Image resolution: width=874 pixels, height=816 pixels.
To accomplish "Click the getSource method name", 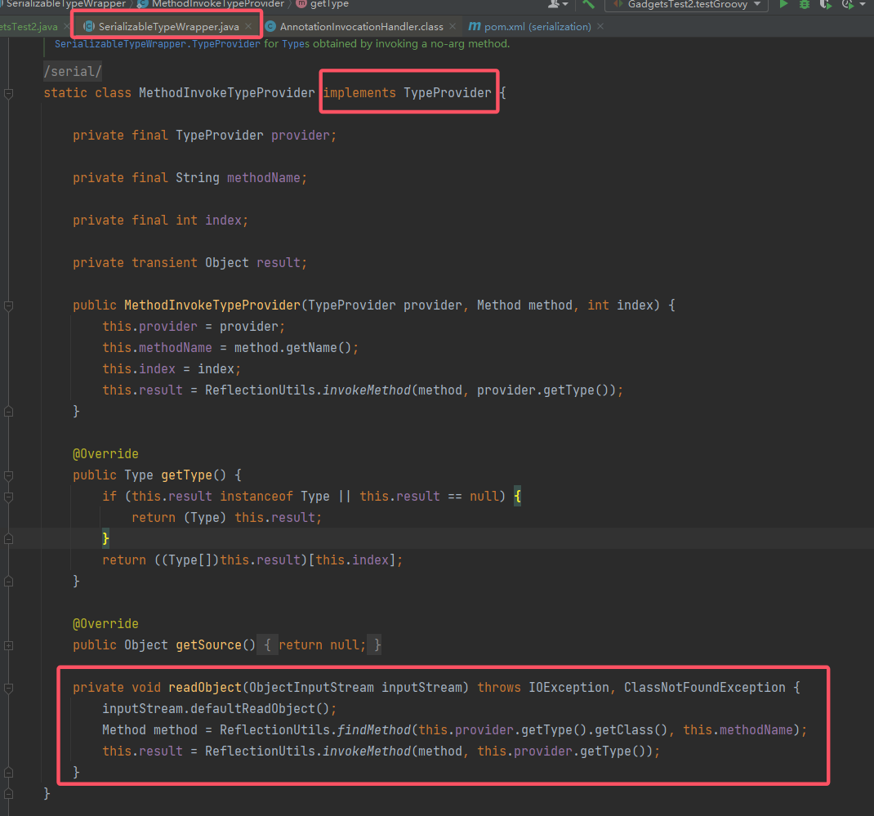I will 208,645.
